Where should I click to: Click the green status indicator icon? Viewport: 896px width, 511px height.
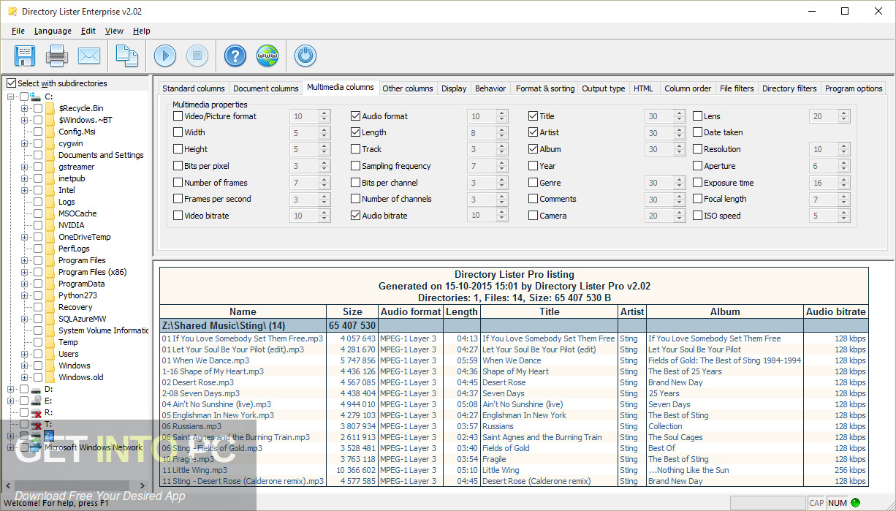coord(856,502)
